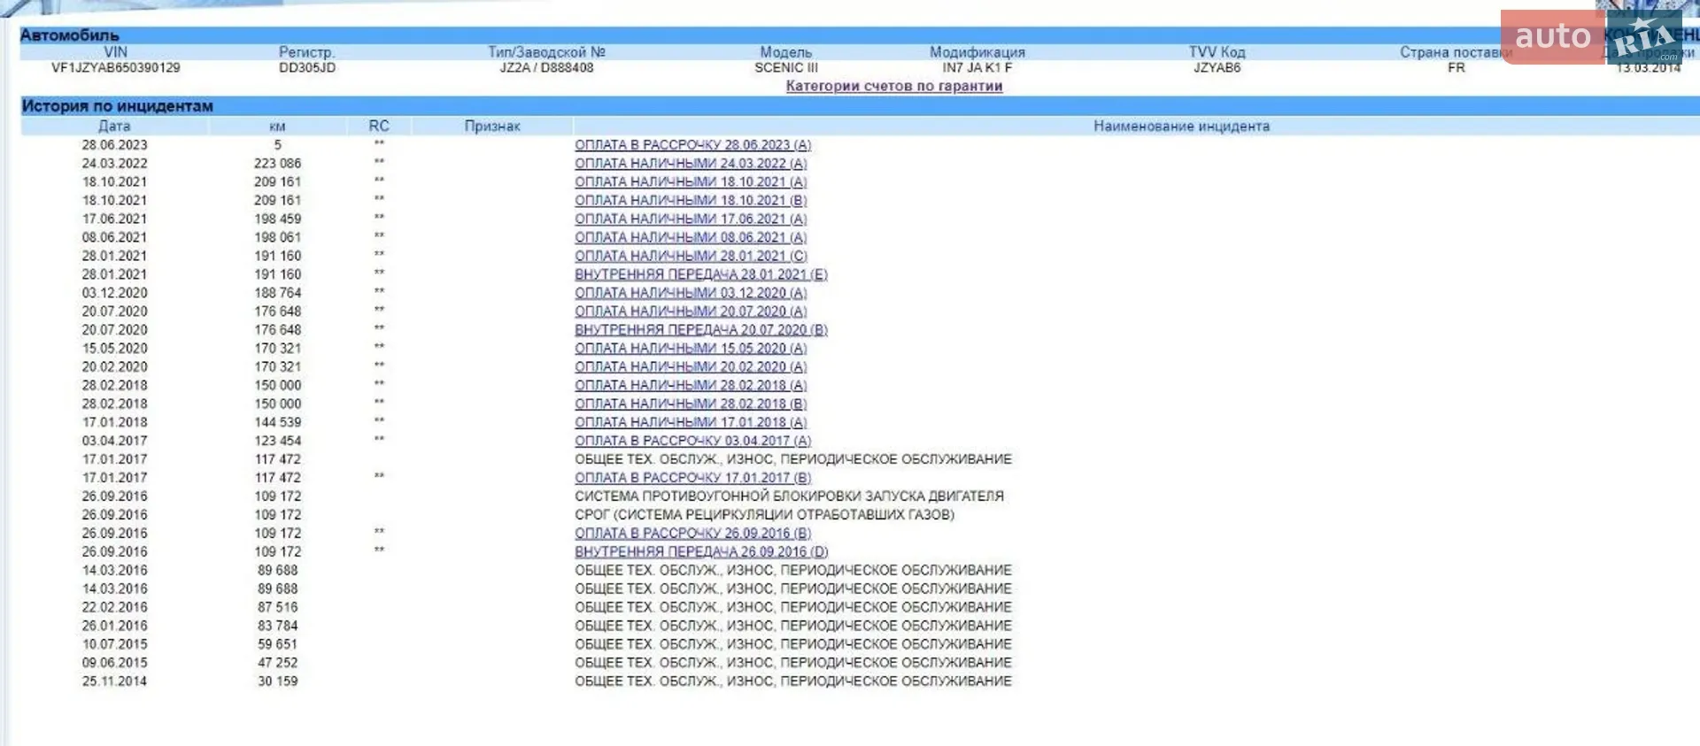Select СРОГ (СИСТЕМА РЕЦИРКУЛЯЦИИ ОТРАБОТАВШИХ ГАЗОВ) row
Screen dimensions: 1700x746
click(764, 515)
